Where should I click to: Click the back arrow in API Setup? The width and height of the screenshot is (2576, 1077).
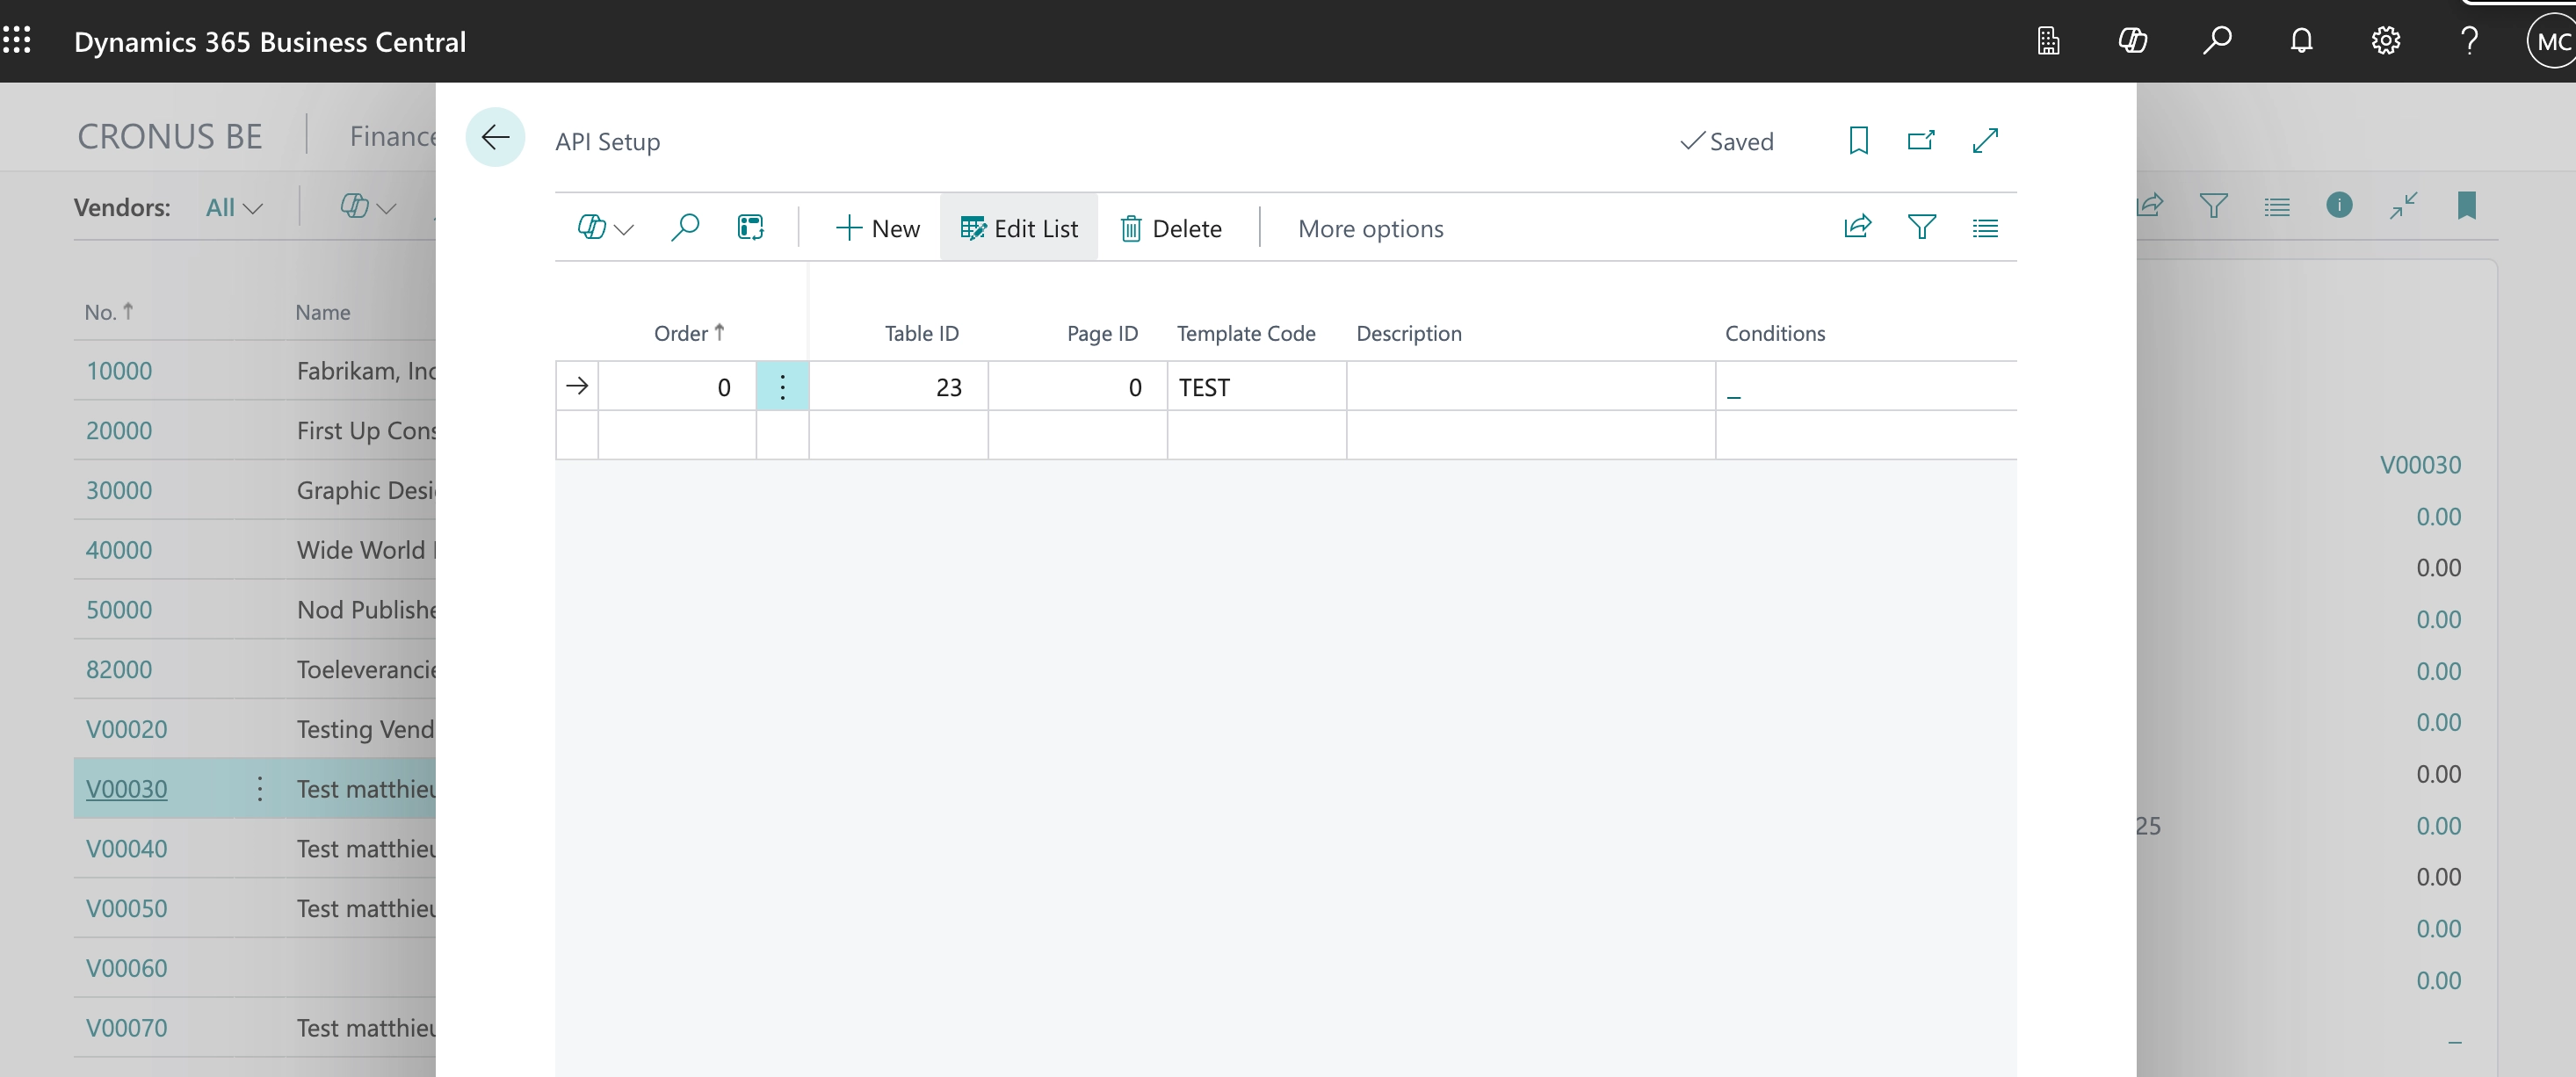(495, 138)
